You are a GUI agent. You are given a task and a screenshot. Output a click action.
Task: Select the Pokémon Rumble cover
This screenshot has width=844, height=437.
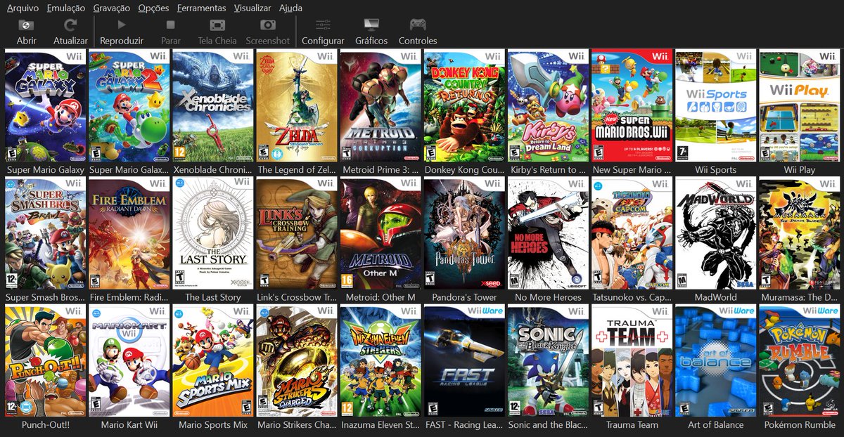(x=800, y=361)
